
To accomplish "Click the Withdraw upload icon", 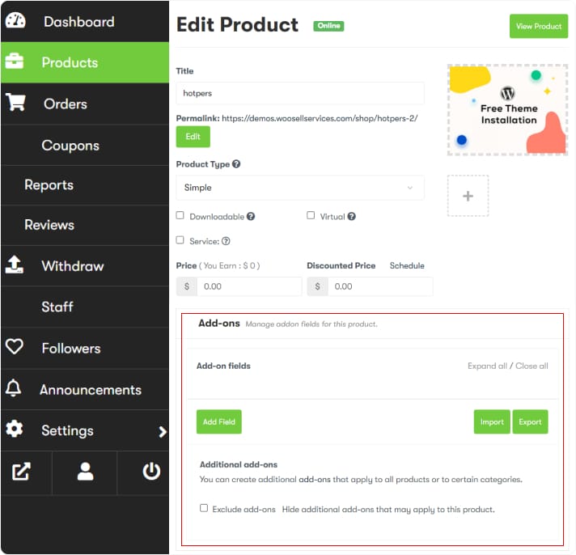I will (x=15, y=265).
